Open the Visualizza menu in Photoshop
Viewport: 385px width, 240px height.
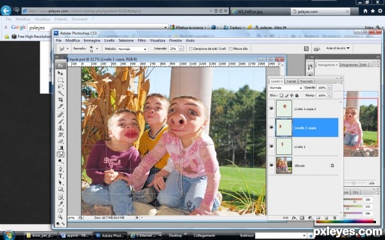(157, 40)
